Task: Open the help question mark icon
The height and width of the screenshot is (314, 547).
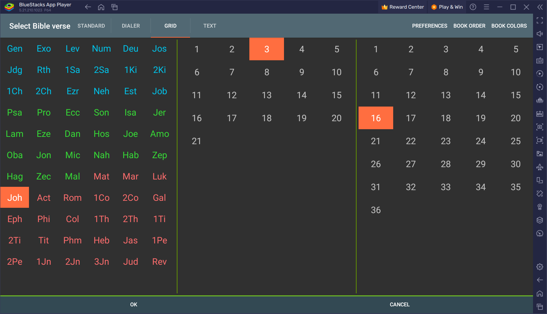Action: [473, 7]
